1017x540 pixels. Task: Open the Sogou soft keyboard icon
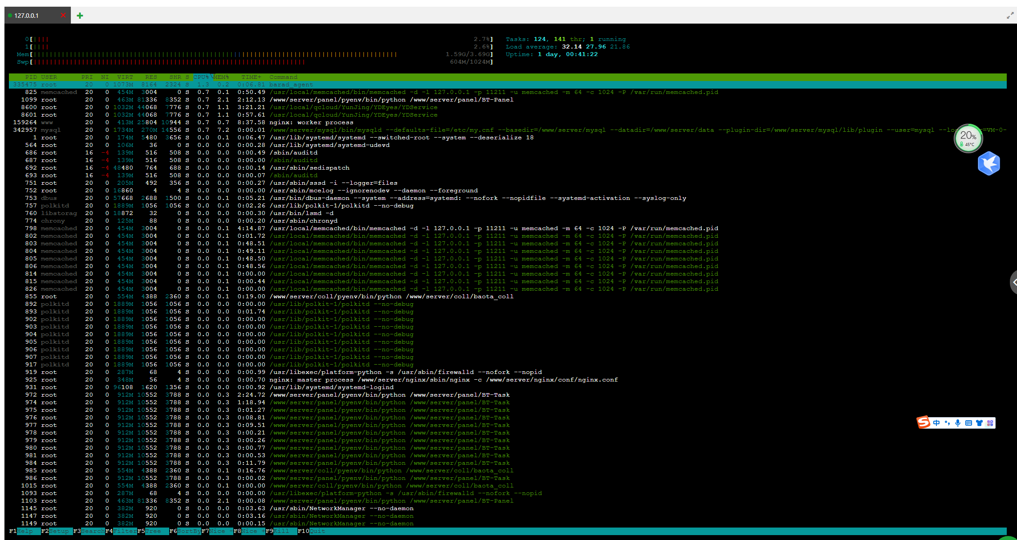(968, 423)
